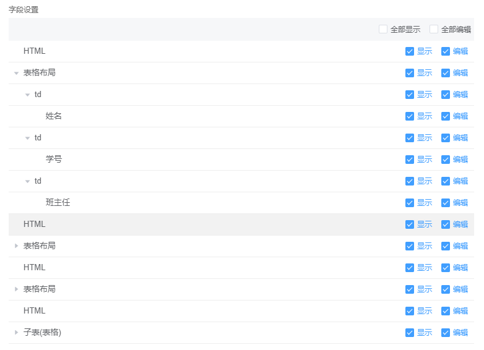
Task: Select the 学号 field row label
Action: pyautogui.click(x=54, y=160)
